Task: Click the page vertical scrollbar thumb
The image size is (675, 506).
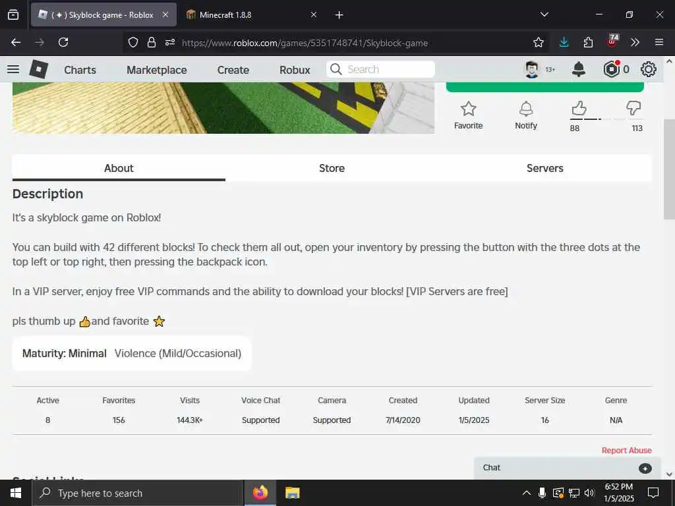Action: [669, 169]
